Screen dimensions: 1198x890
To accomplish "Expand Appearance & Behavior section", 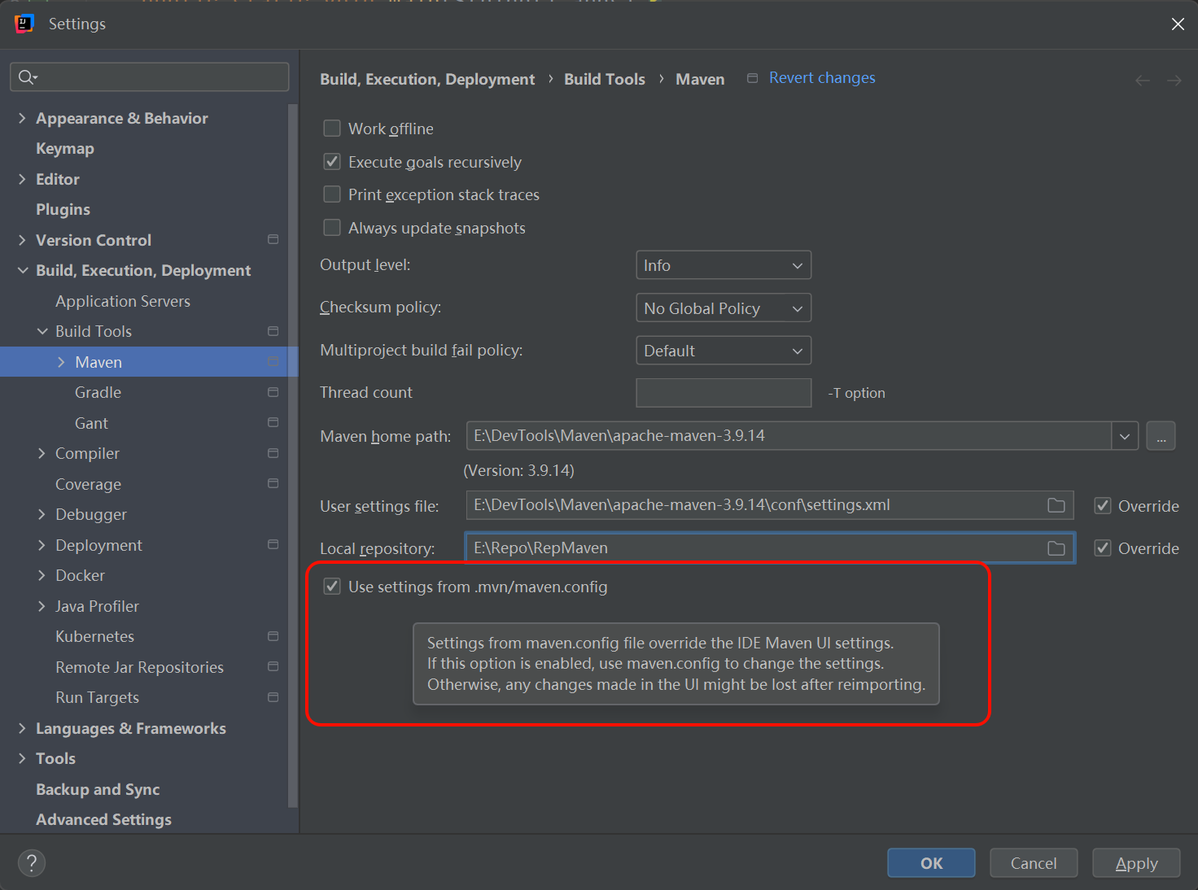I will click(22, 118).
